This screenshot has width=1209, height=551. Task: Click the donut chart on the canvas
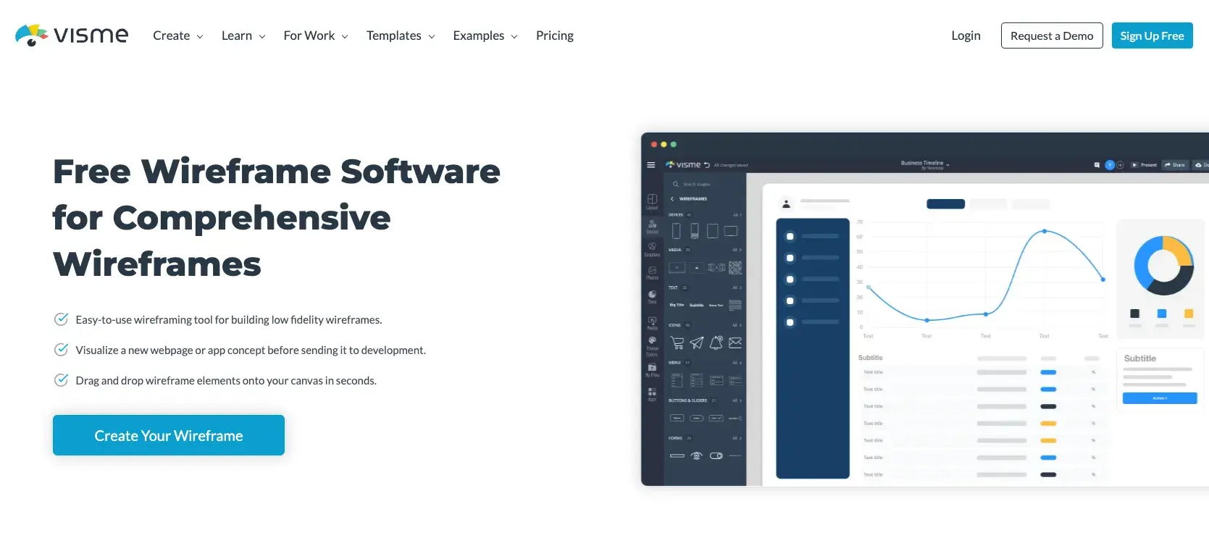pyautogui.click(x=1163, y=265)
